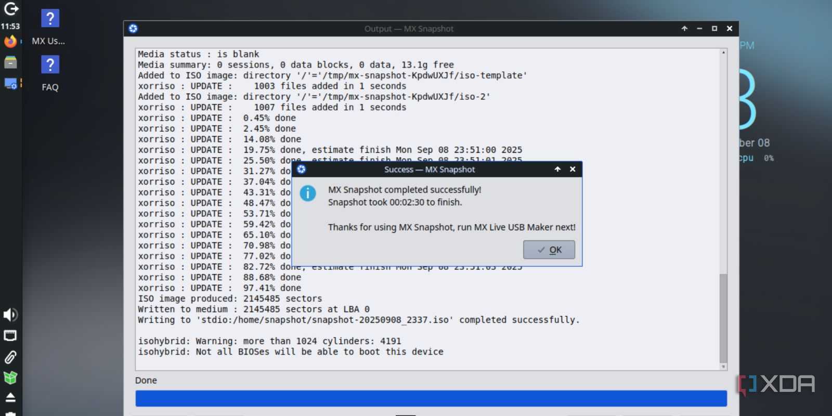Click the scroll-up arrow of output log
Image resolution: width=832 pixels, height=416 pixels.
tap(723, 52)
